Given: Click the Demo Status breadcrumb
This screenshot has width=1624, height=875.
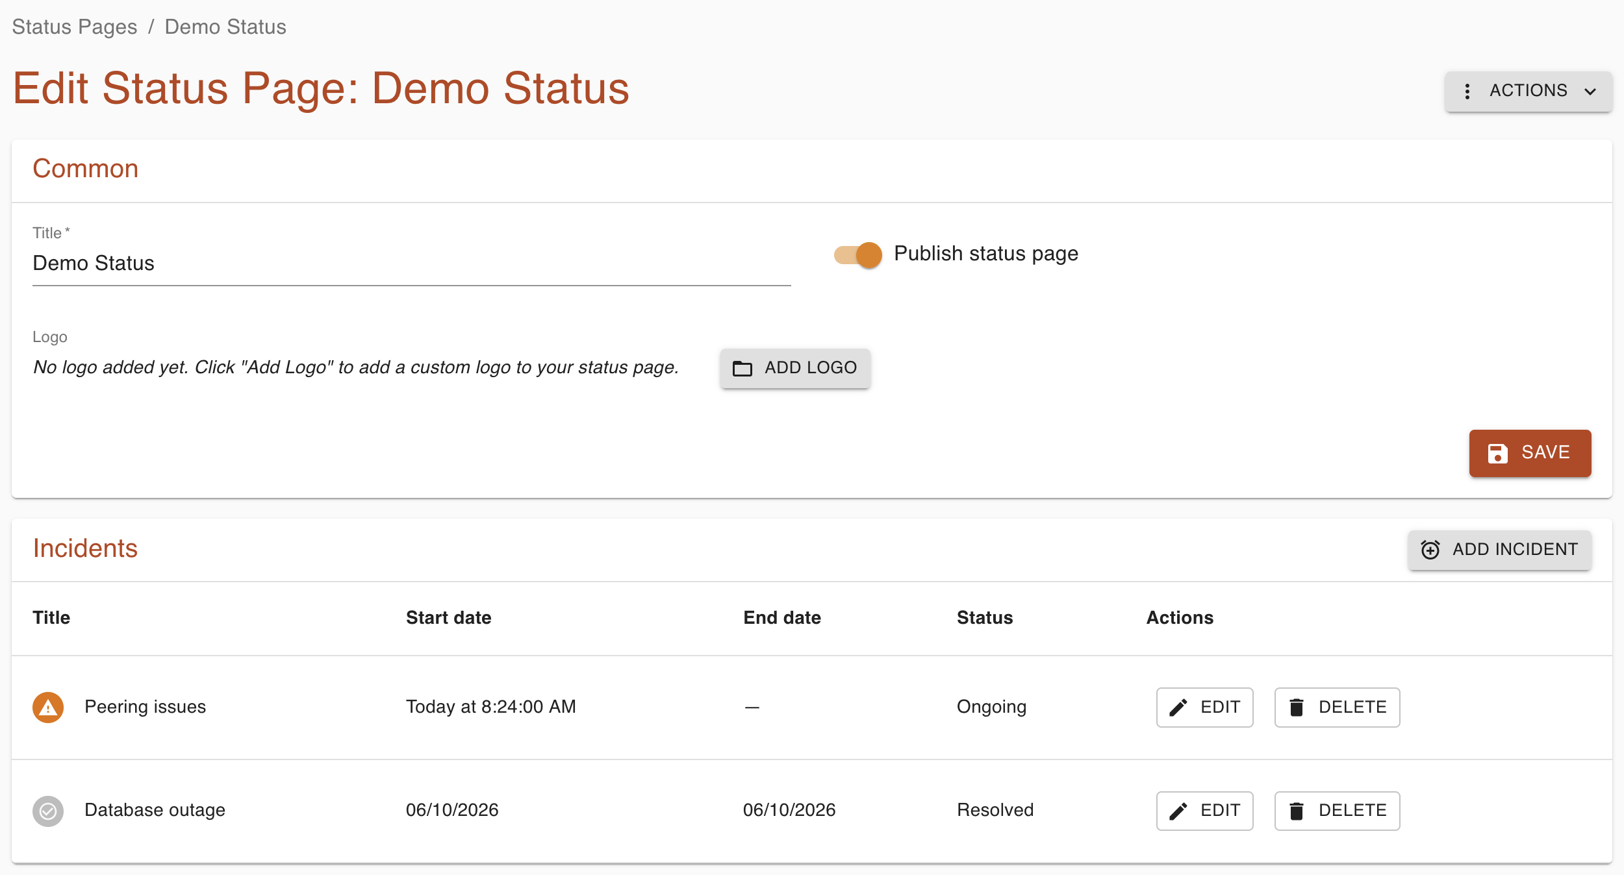Looking at the screenshot, I should [225, 27].
